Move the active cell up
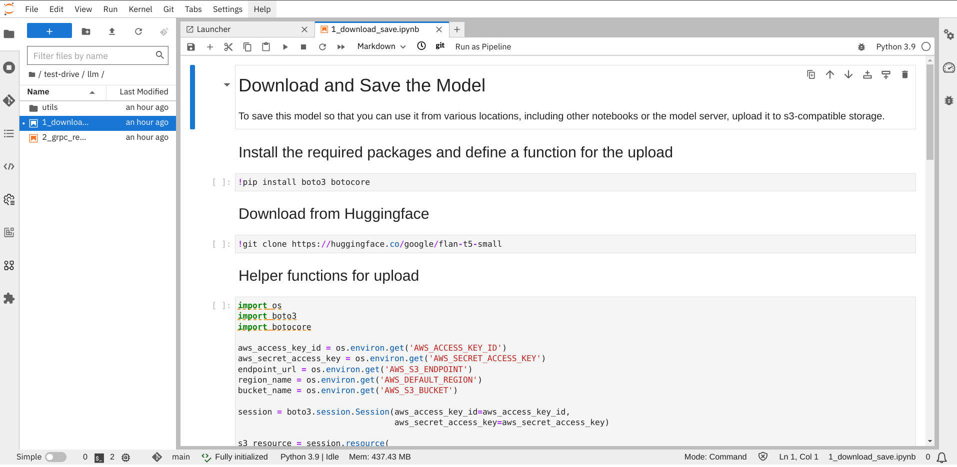 [x=830, y=74]
